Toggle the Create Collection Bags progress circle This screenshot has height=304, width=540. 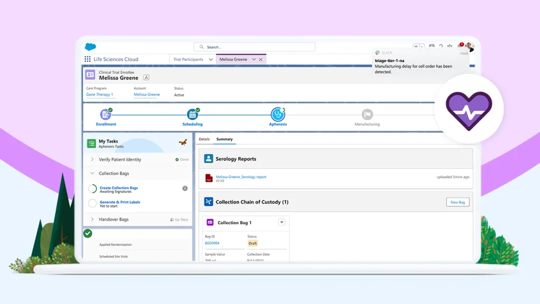92,189
